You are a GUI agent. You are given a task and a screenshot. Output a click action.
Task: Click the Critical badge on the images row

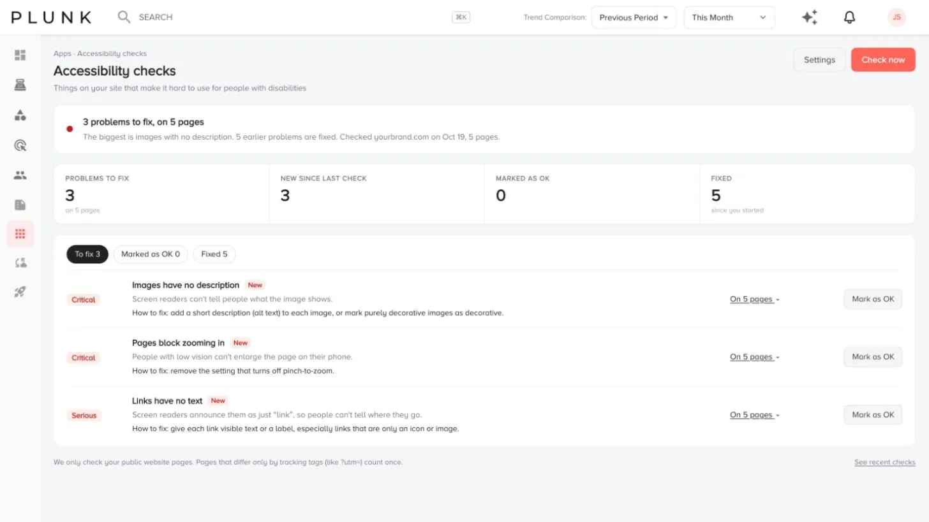click(x=83, y=300)
